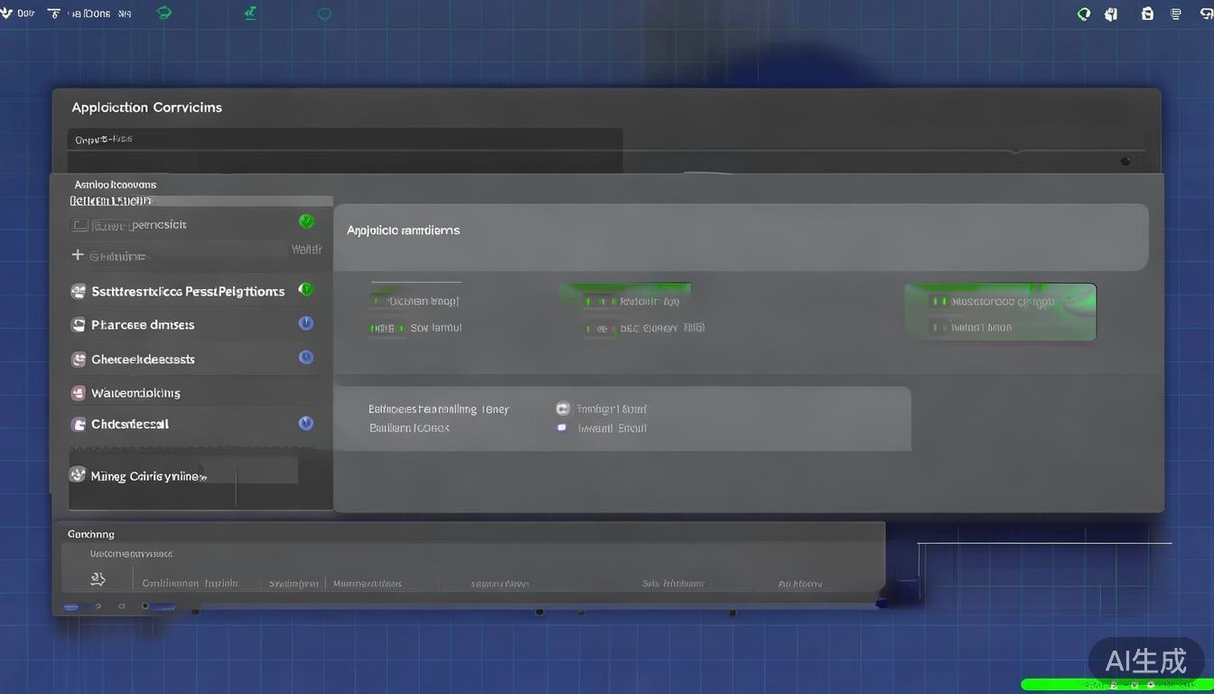
Task: Click the icon beside "Ssttresrtxlccs PesstPelgttioms"
Action: pyautogui.click(x=79, y=291)
